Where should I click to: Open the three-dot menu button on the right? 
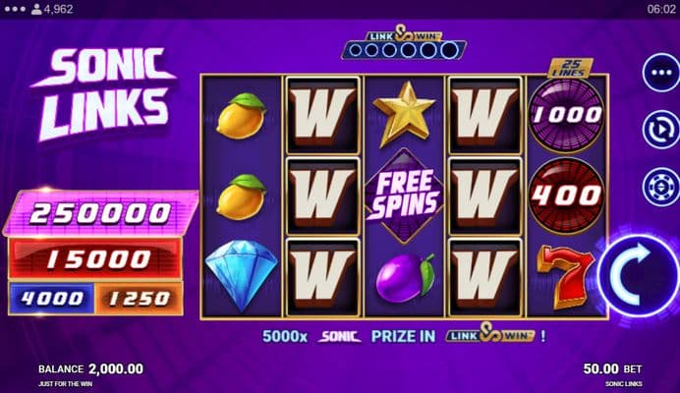(x=661, y=73)
